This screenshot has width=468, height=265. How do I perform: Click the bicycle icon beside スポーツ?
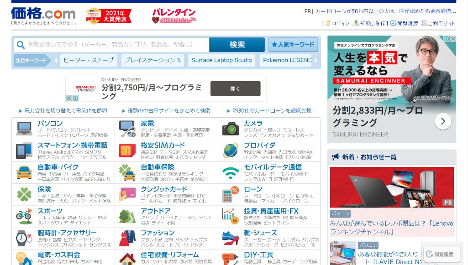pos(24,216)
